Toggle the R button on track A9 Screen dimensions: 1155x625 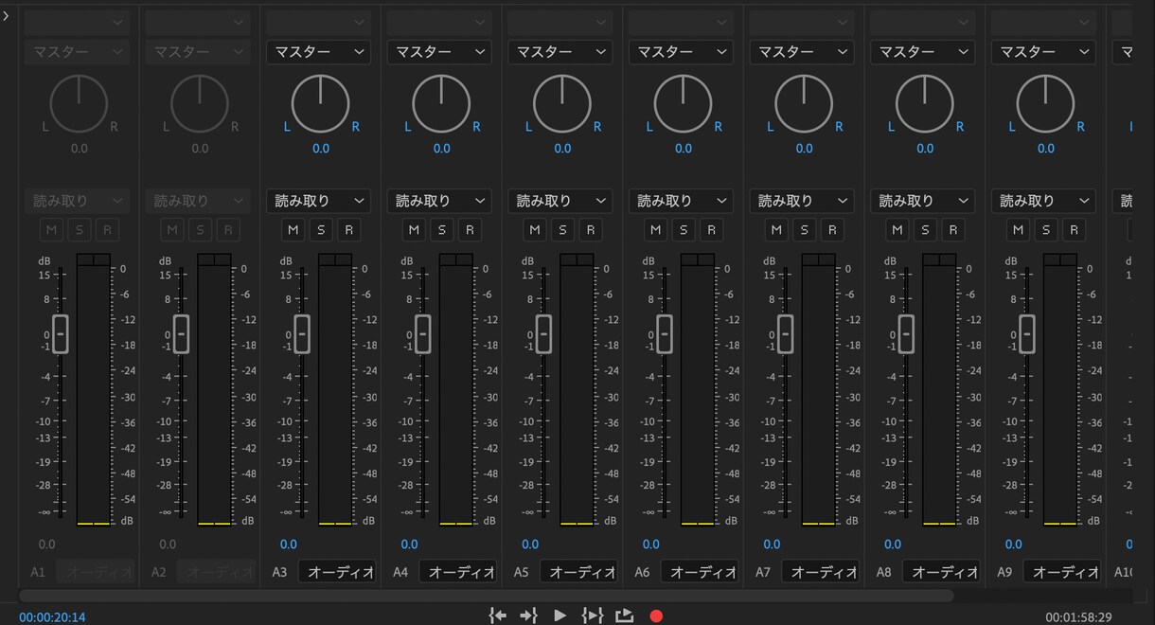(x=1074, y=229)
